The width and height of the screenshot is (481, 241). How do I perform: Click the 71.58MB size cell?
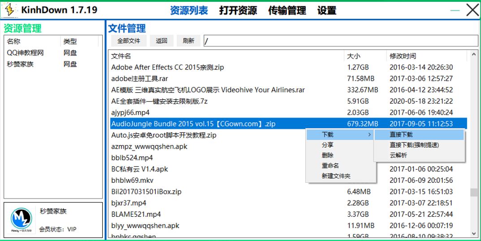pos(361,78)
